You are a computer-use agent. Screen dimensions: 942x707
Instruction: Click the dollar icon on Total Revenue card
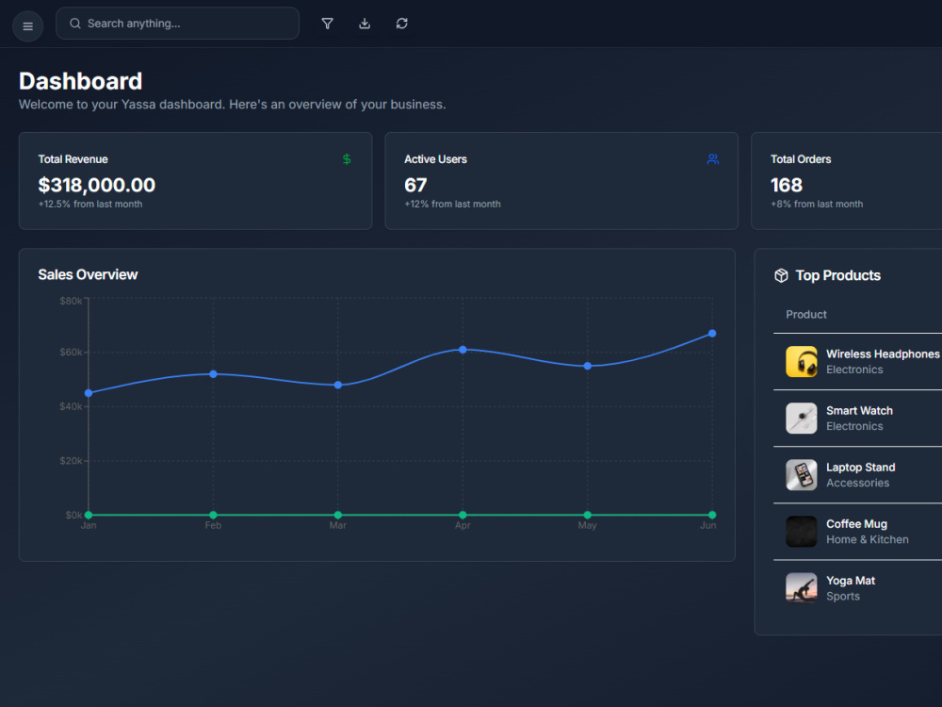(347, 159)
